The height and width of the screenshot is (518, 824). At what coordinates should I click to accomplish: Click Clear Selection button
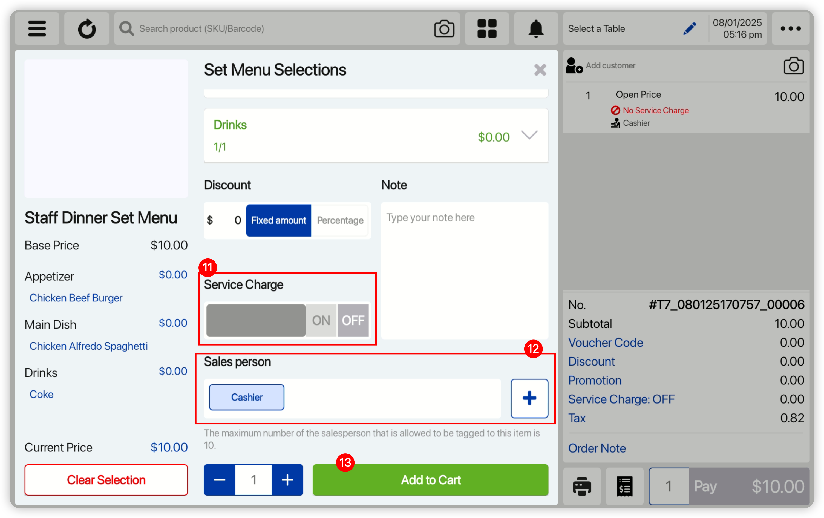106,480
